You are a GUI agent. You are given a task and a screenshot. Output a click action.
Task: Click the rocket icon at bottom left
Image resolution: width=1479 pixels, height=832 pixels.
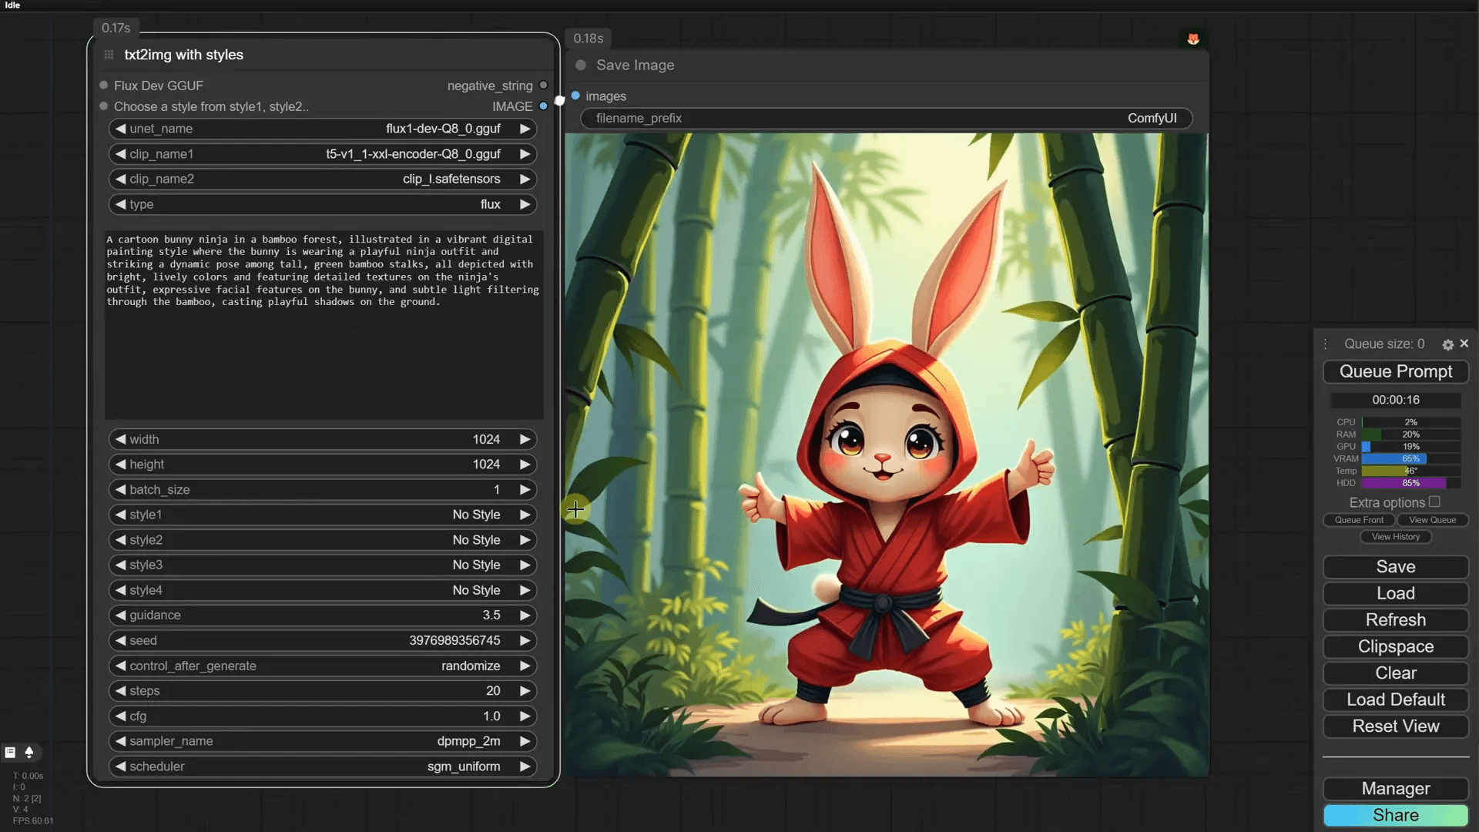click(29, 752)
